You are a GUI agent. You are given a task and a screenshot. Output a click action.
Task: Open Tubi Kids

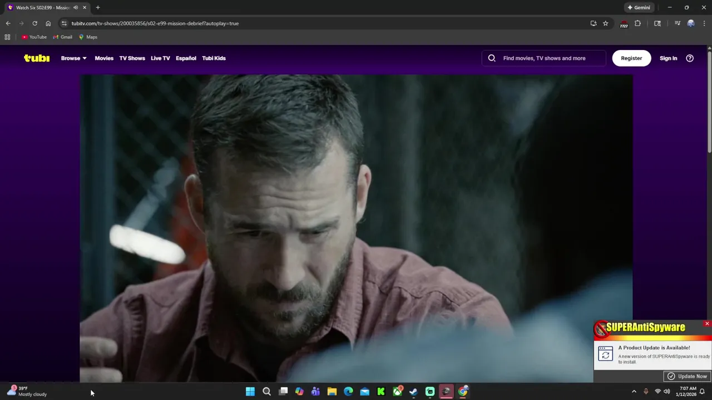[214, 58]
